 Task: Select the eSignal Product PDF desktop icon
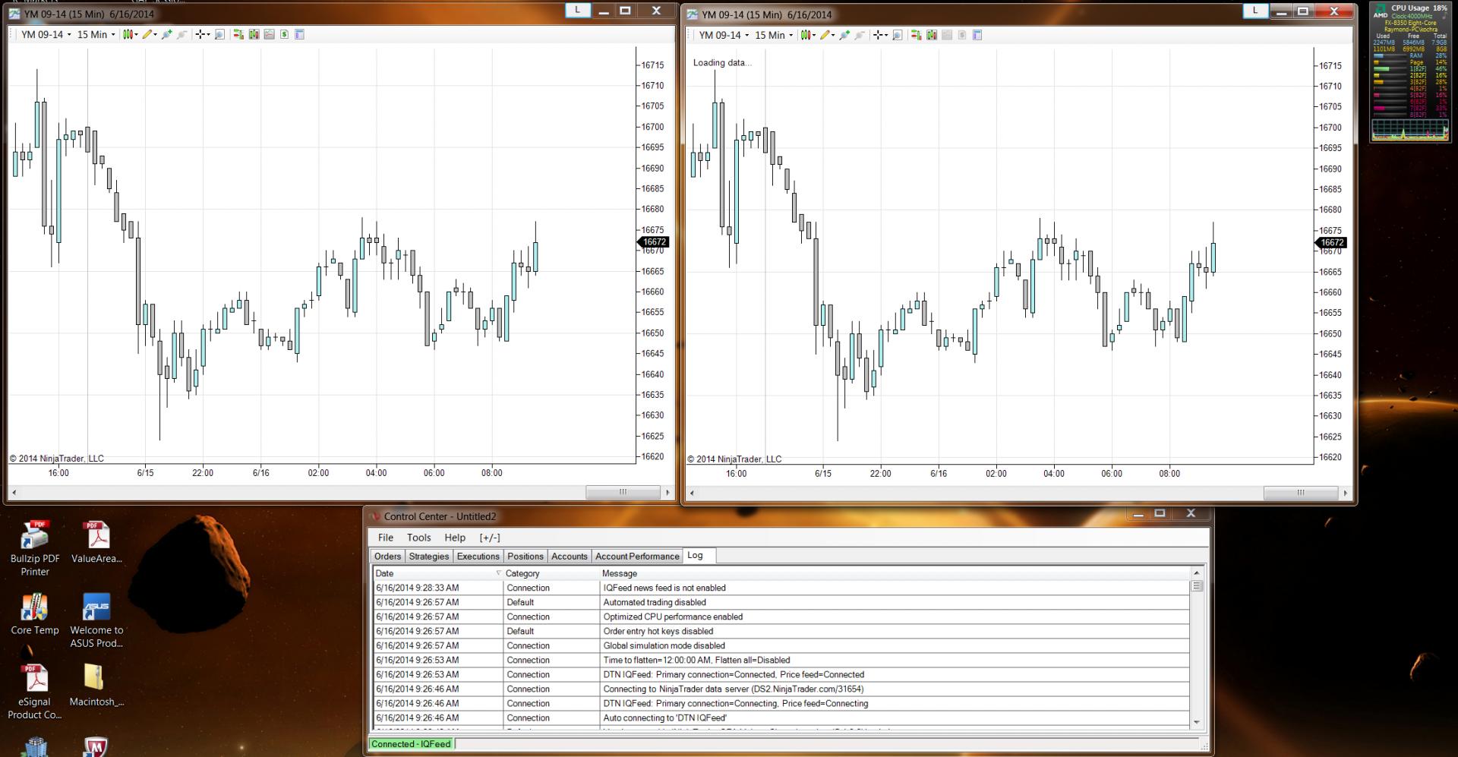pos(35,692)
